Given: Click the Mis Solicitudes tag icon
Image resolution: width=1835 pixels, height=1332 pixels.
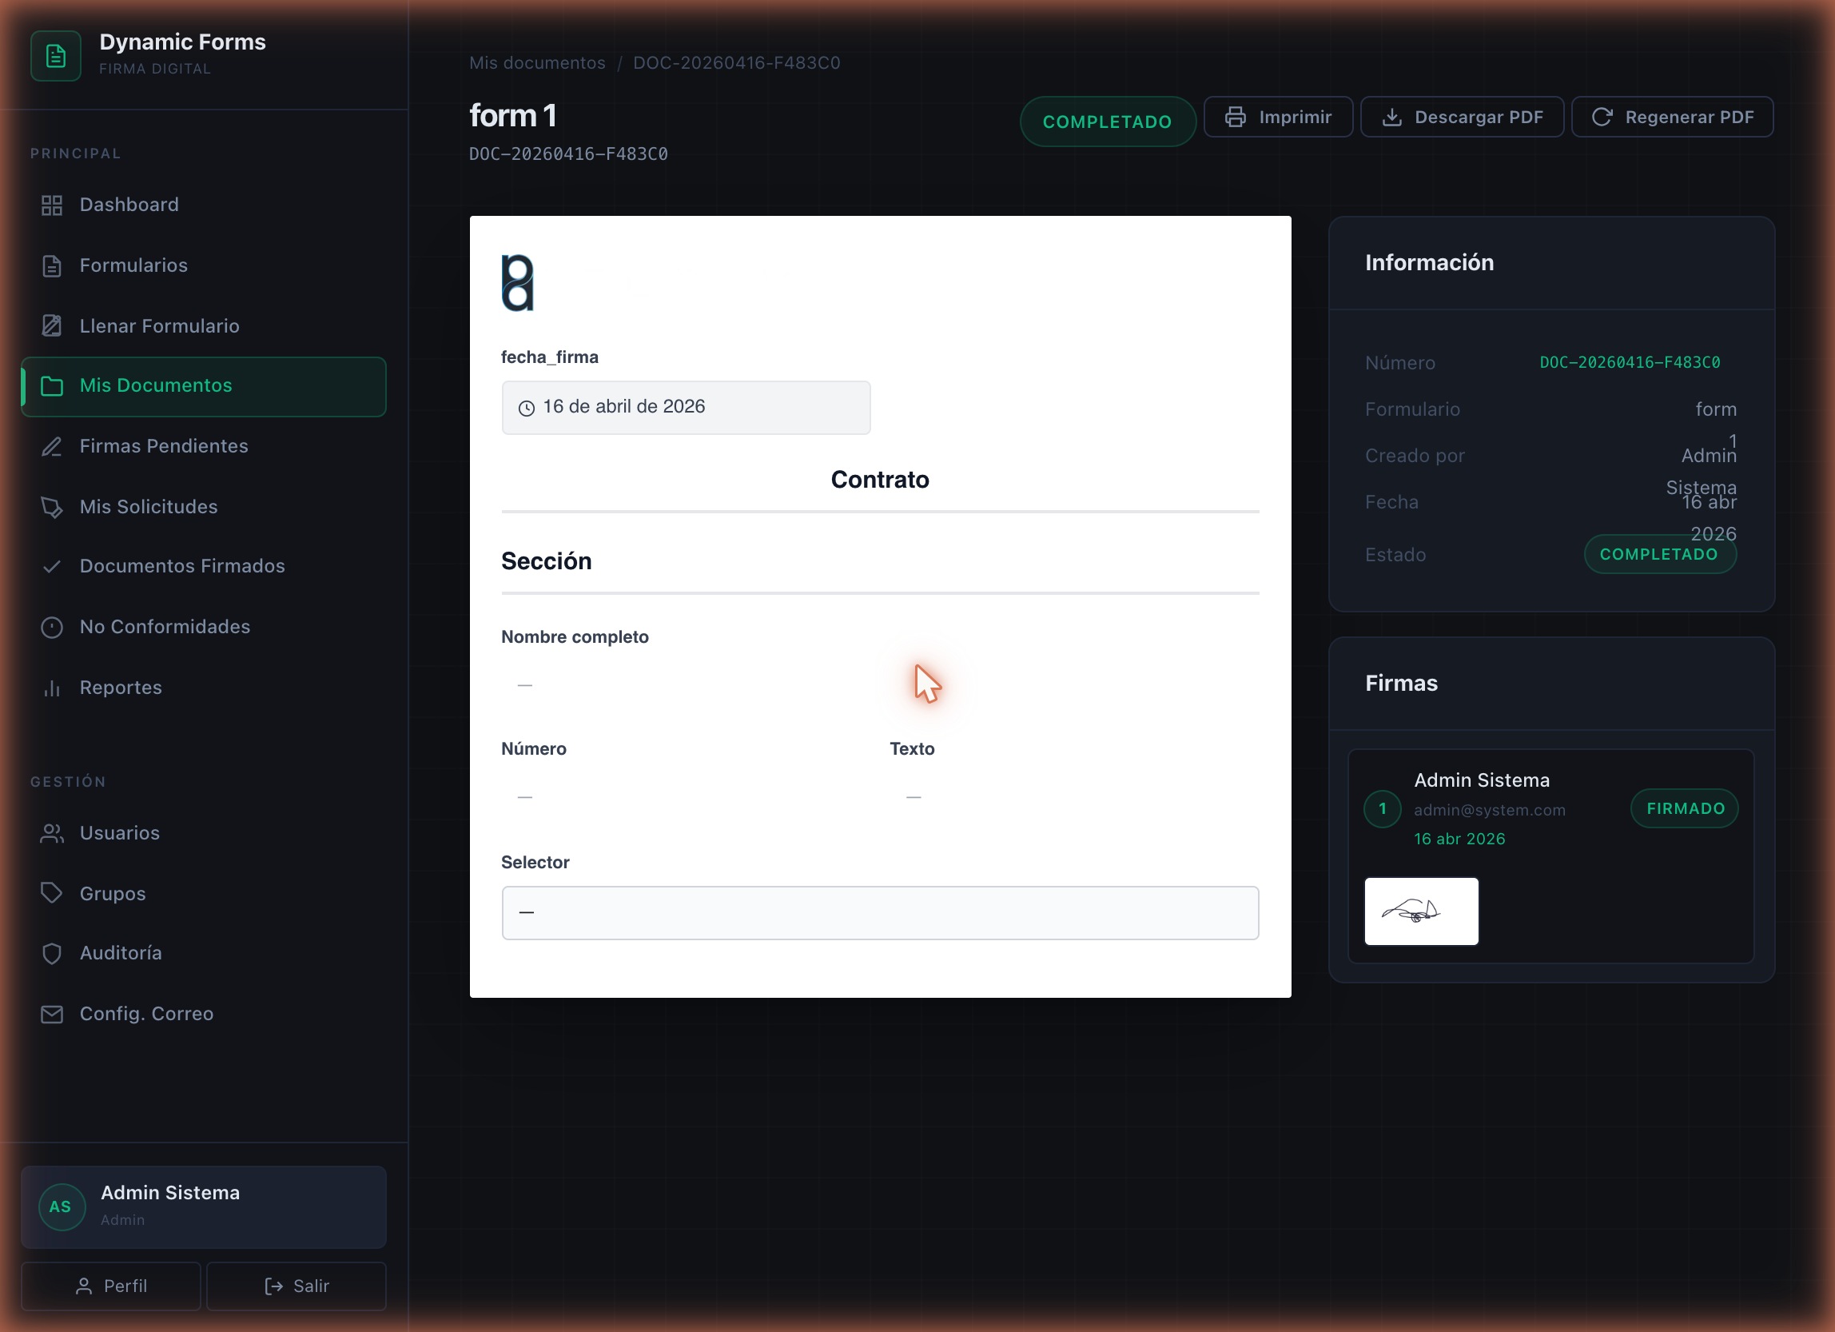Looking at the screenshot, I should coord(52,508).
